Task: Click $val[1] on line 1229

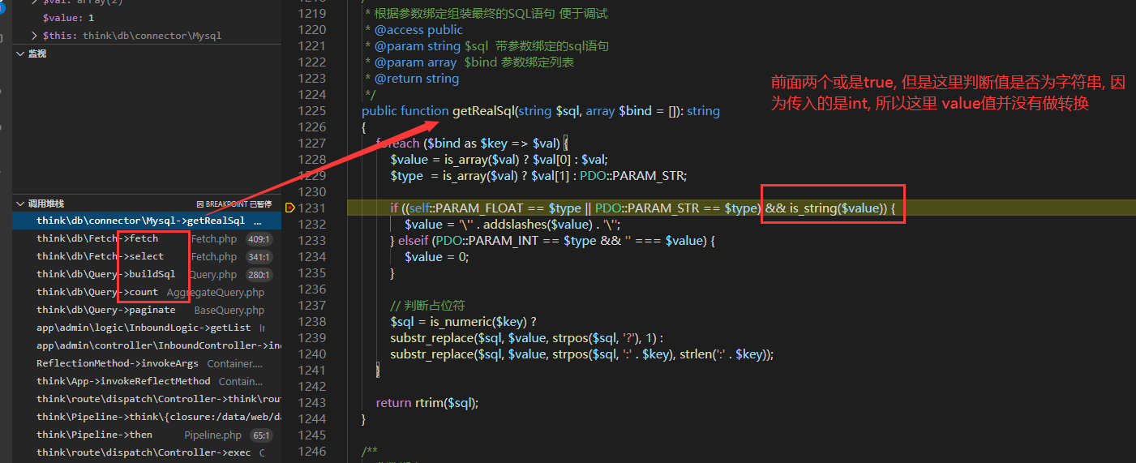Action: tap(551, 176)
